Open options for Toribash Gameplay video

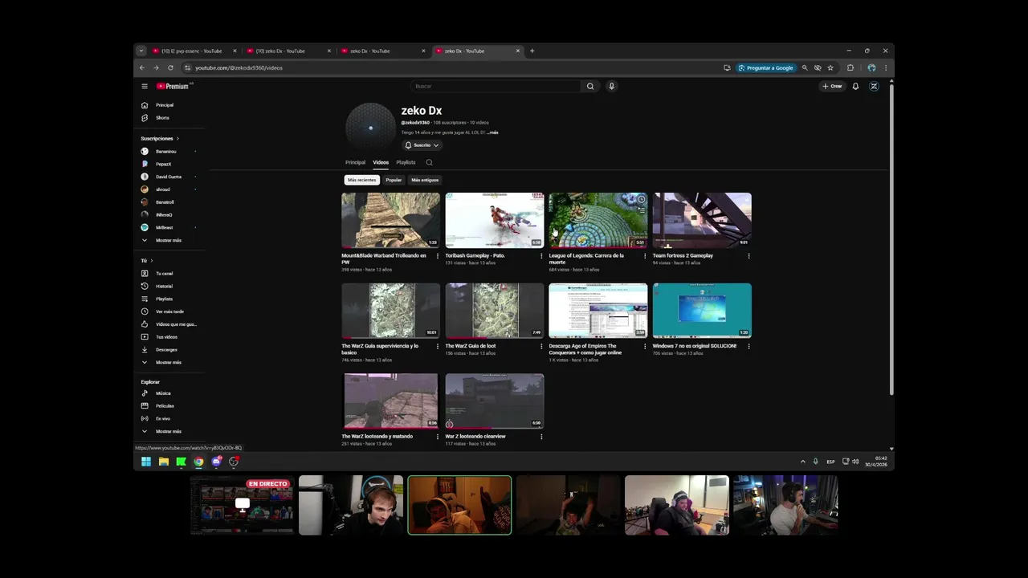coord(541,256)
